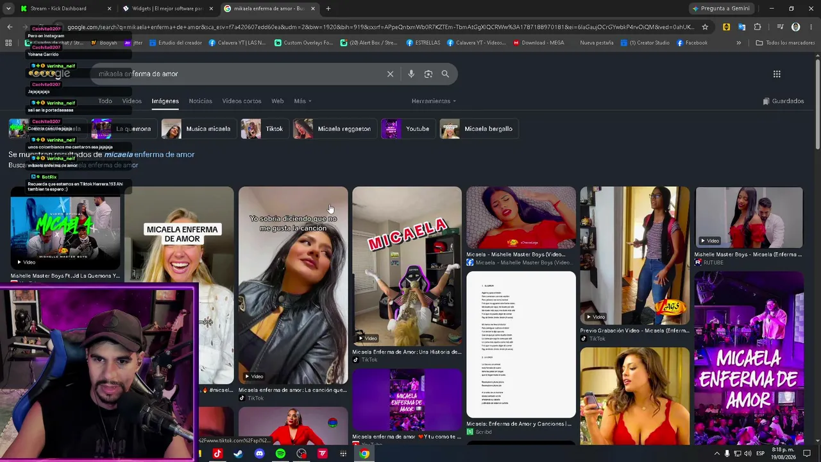
Task: Open the Guardados saved items button
Action: (783, 101)
